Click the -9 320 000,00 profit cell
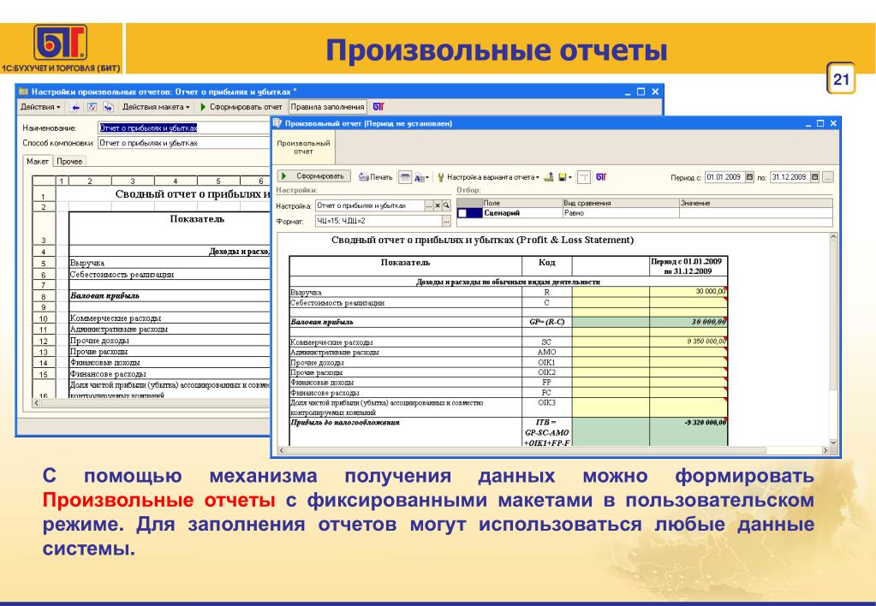 688,431
